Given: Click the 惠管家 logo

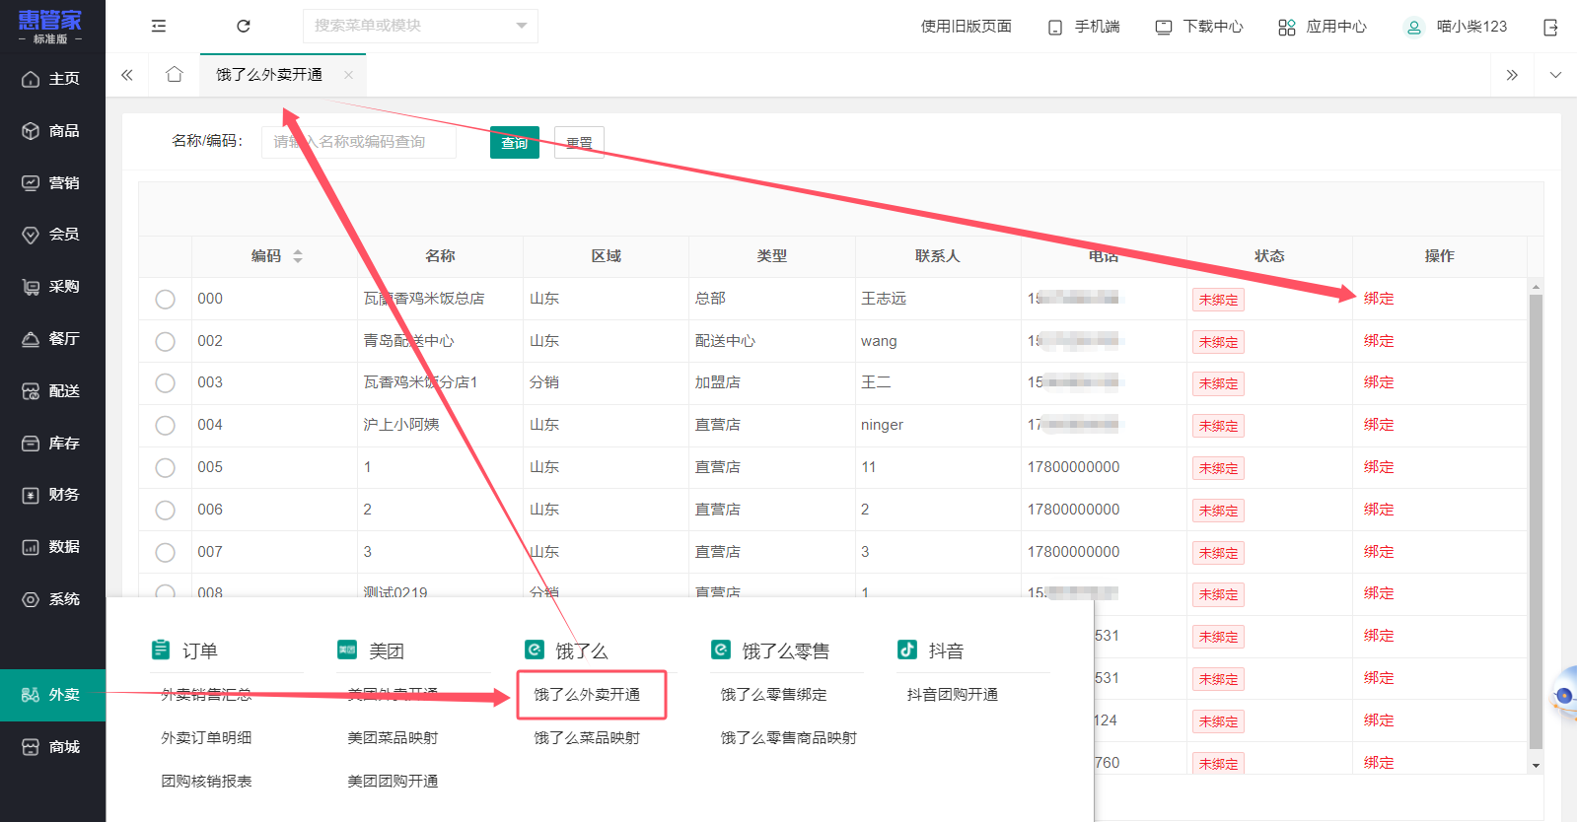Looking at the screenshot, I should coord(50,26).
